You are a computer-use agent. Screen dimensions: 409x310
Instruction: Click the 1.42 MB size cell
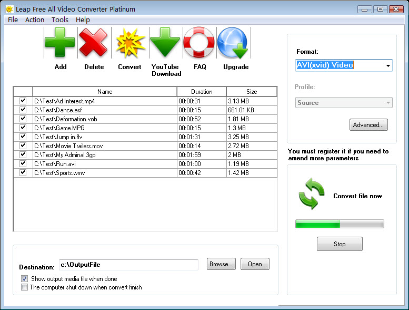tap(252, 173)
